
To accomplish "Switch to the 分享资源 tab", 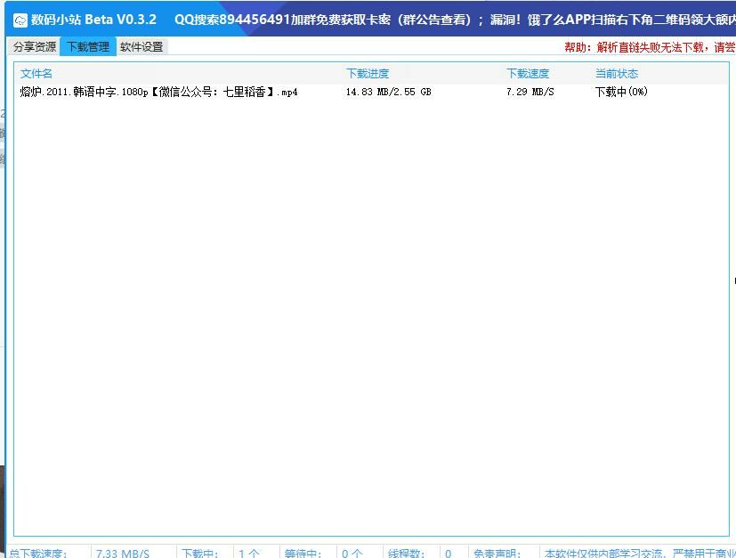I will pos(35,47).
